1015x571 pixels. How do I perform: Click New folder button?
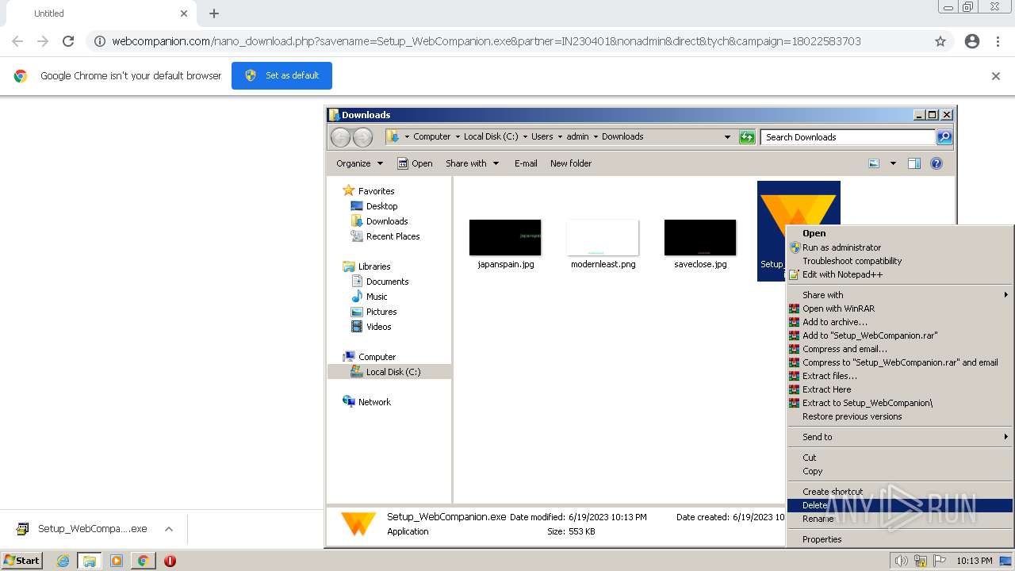pyautogui.click(x=571, y=163)
